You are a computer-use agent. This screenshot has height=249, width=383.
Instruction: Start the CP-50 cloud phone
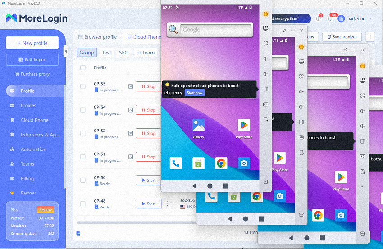[x=148, y=180]
